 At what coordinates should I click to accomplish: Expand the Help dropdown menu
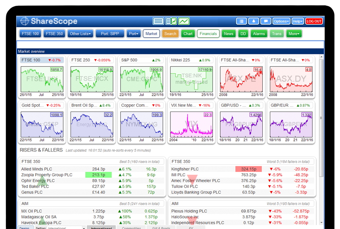pyautogui.click(x=297, y=21)
